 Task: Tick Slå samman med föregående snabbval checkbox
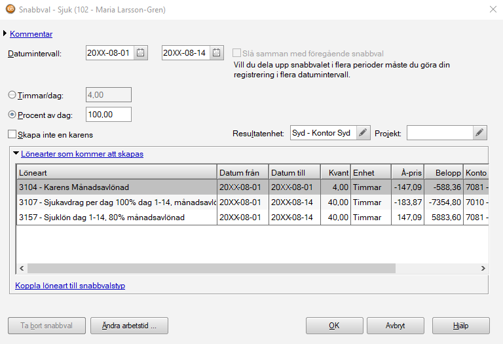tap(236, 53)
